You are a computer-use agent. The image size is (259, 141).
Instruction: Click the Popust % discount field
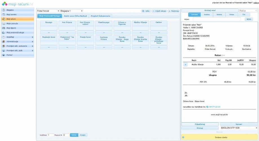point(66,135)
